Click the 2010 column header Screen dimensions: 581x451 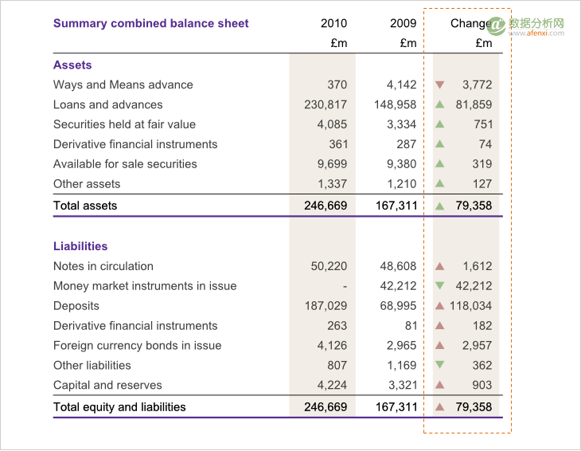point(333,23)
